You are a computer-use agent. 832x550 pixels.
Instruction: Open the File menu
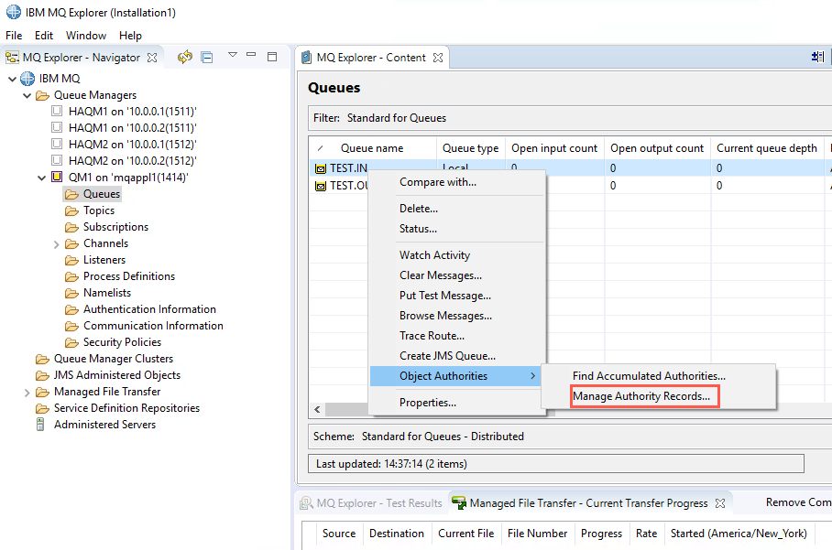click(x=14, y=36)
